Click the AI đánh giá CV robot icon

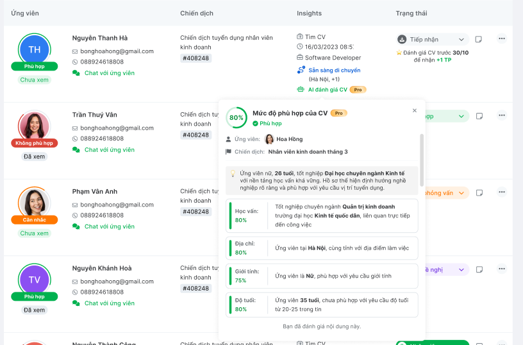tap(301, 89)
